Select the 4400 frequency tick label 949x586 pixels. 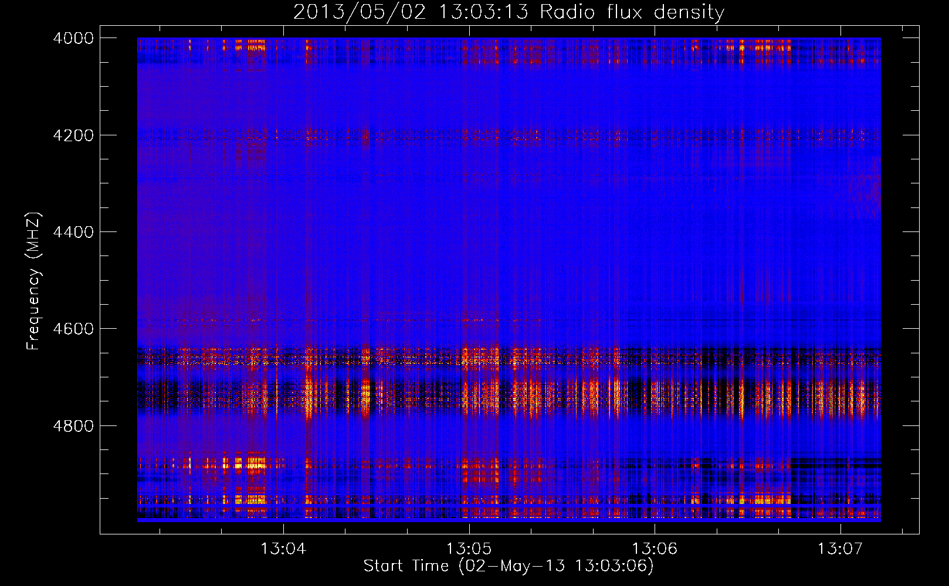pyautogui.click(x=73, y=232)
